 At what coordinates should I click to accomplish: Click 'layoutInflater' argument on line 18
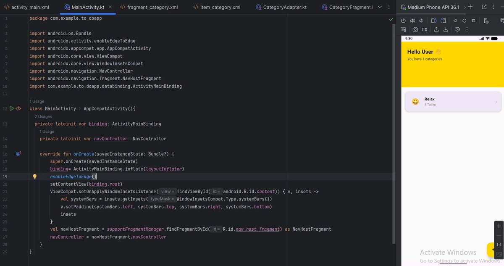coord(164,169)
